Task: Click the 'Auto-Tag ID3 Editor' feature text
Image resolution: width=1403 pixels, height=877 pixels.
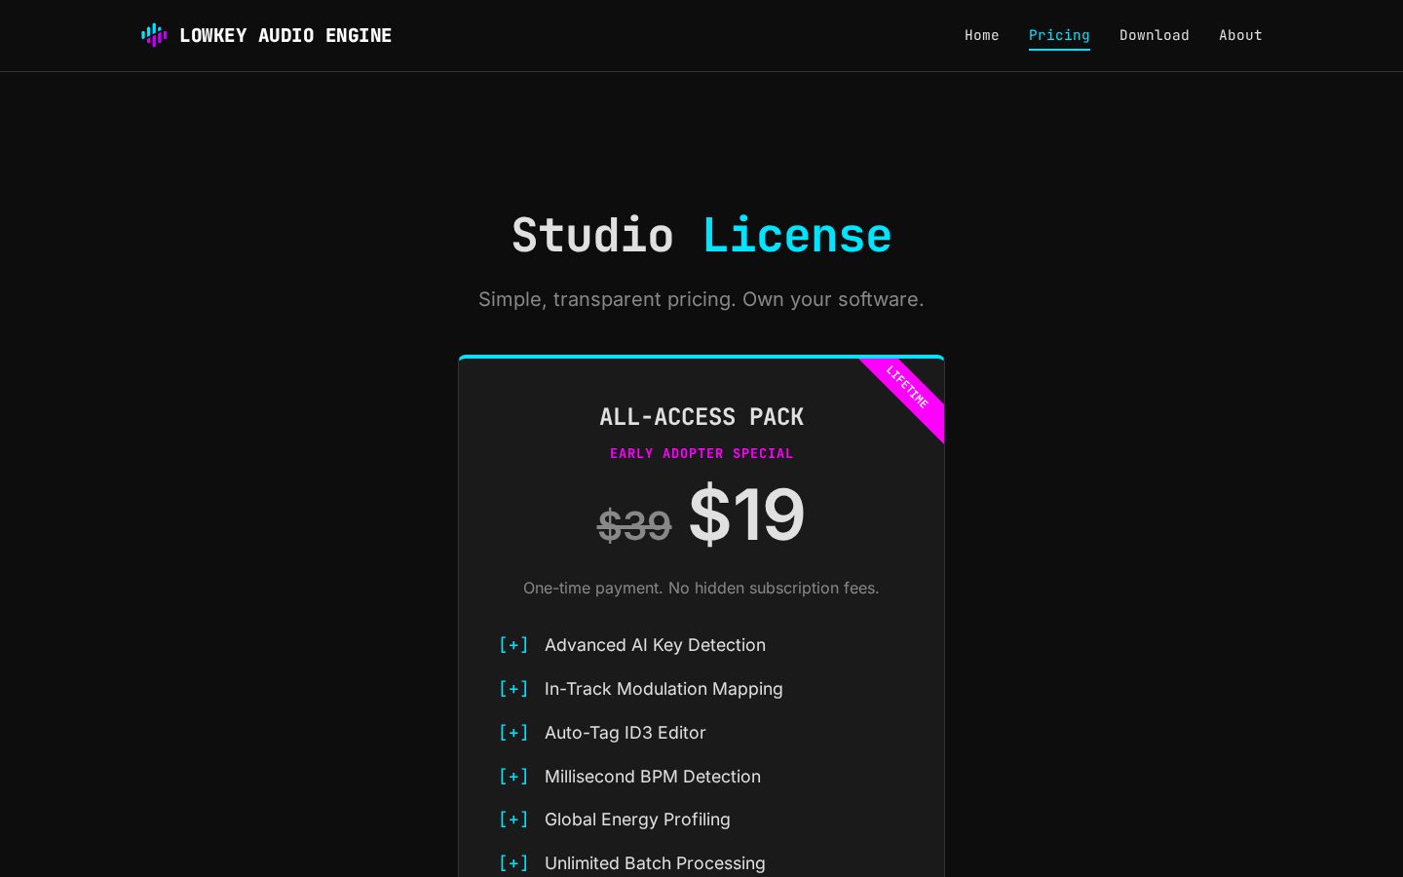Action: [626, 733]
